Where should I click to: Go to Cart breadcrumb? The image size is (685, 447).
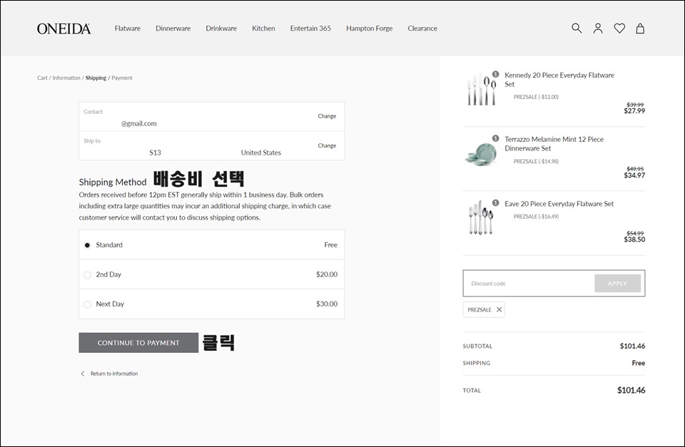pyautogui.click(x=42, y=78)
